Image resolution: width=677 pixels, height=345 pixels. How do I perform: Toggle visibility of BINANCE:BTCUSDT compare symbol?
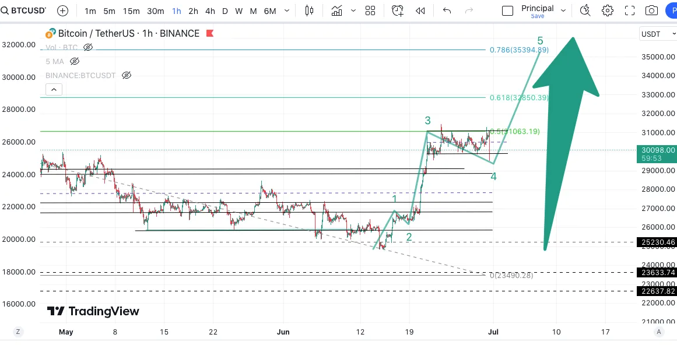coord(126,76)
